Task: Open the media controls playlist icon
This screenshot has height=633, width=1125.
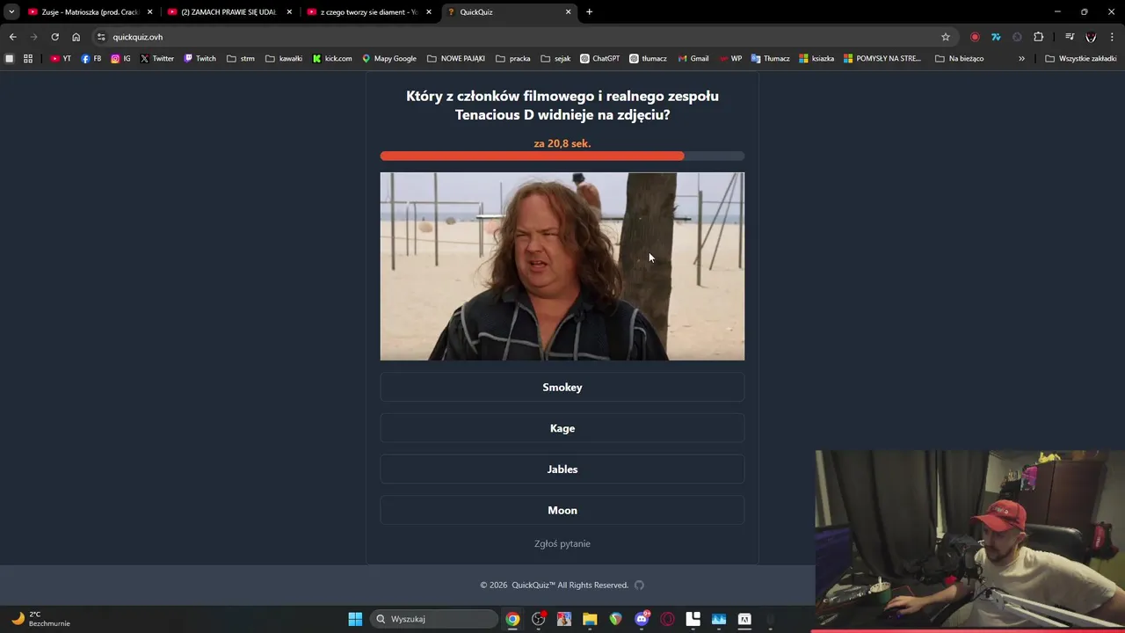Action: [x=1070, y=37]
